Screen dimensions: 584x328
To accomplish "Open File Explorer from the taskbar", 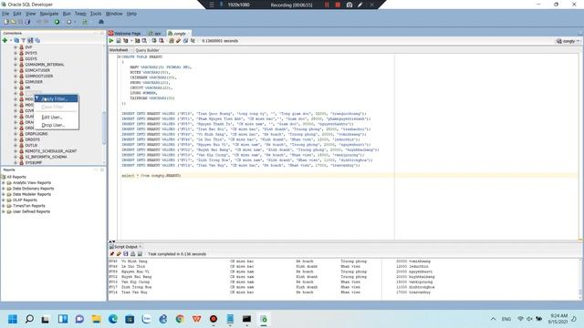I will pyautogui.click(x=96, y=319).
